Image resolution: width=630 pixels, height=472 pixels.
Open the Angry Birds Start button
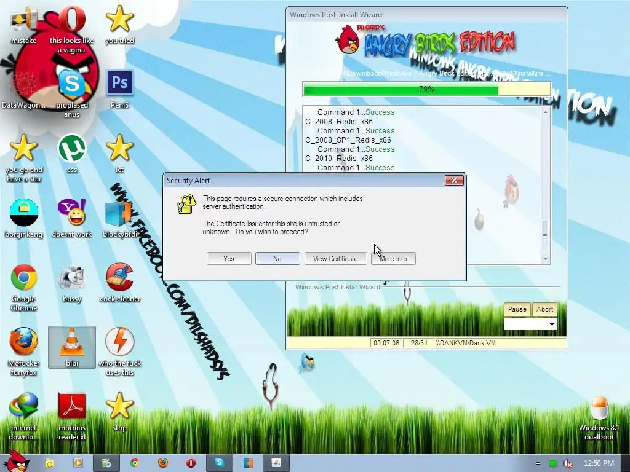coord(16,462)
